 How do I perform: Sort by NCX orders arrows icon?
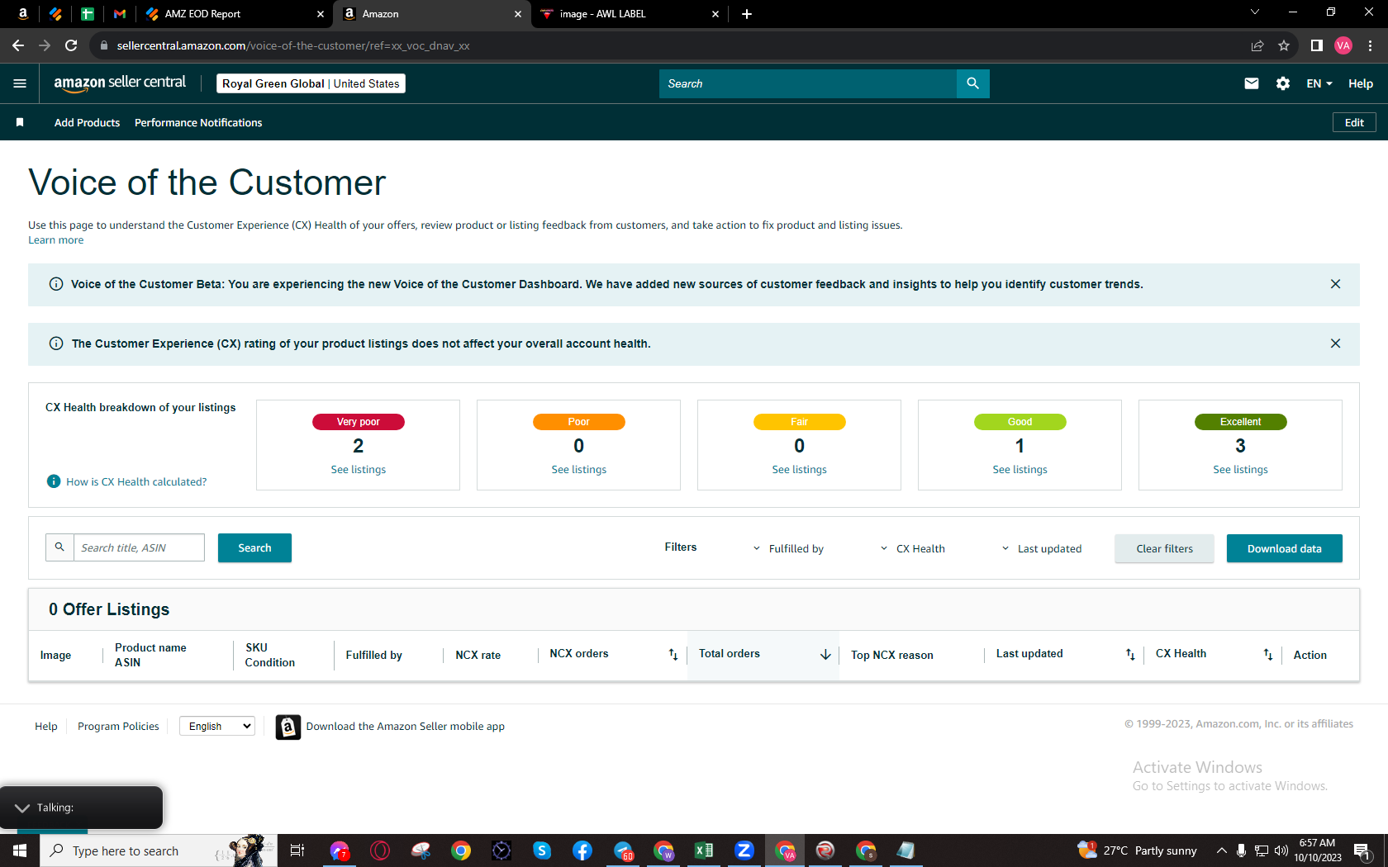[673, 654]
